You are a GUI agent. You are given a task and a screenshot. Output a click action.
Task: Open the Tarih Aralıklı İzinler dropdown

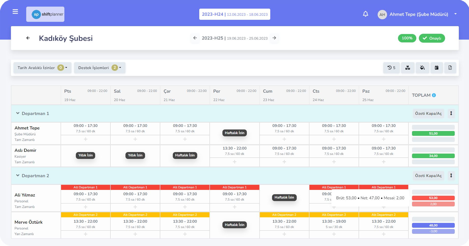42,68
